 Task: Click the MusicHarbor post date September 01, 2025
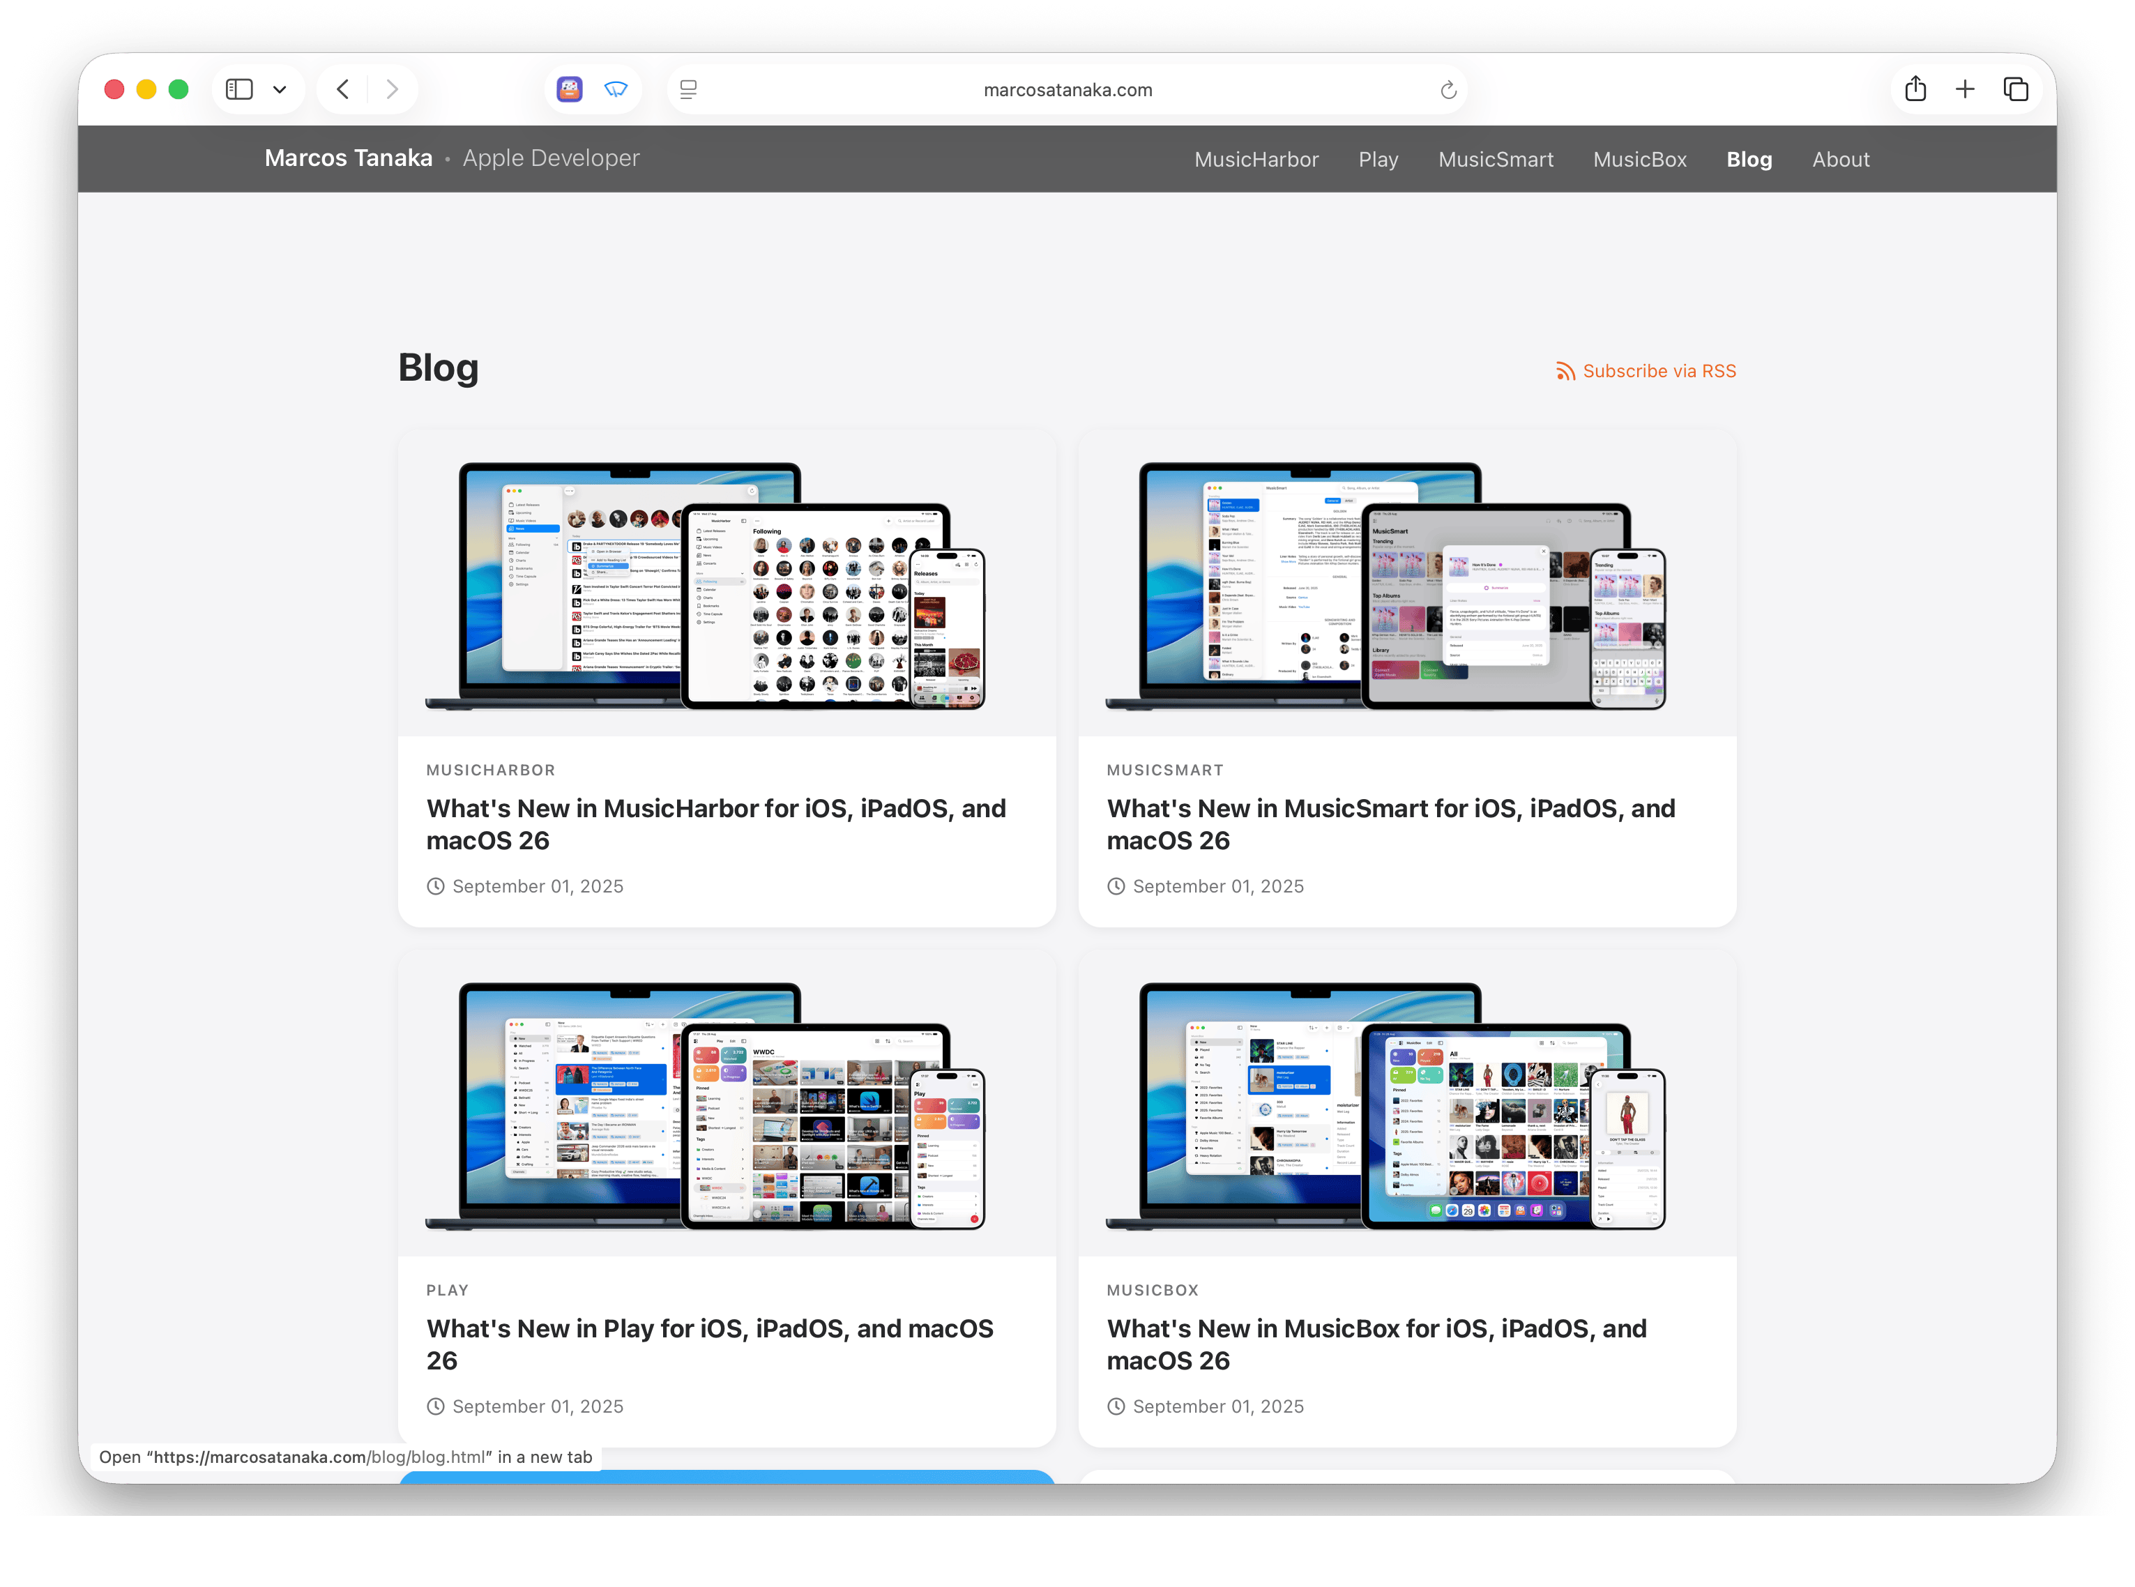point(538,887)
